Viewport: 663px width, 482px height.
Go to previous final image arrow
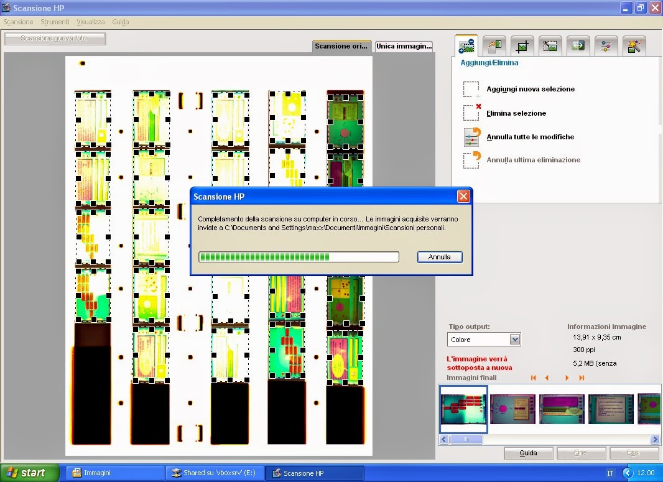(x=547, y=378)
